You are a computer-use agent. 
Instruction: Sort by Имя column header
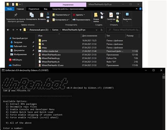pos(40,36)
